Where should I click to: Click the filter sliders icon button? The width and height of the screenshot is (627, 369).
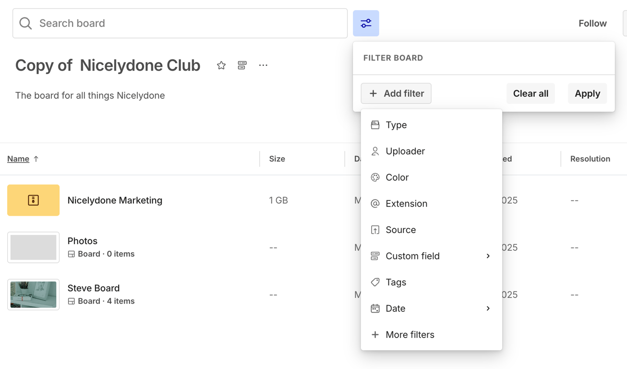(x=366, y=23)
